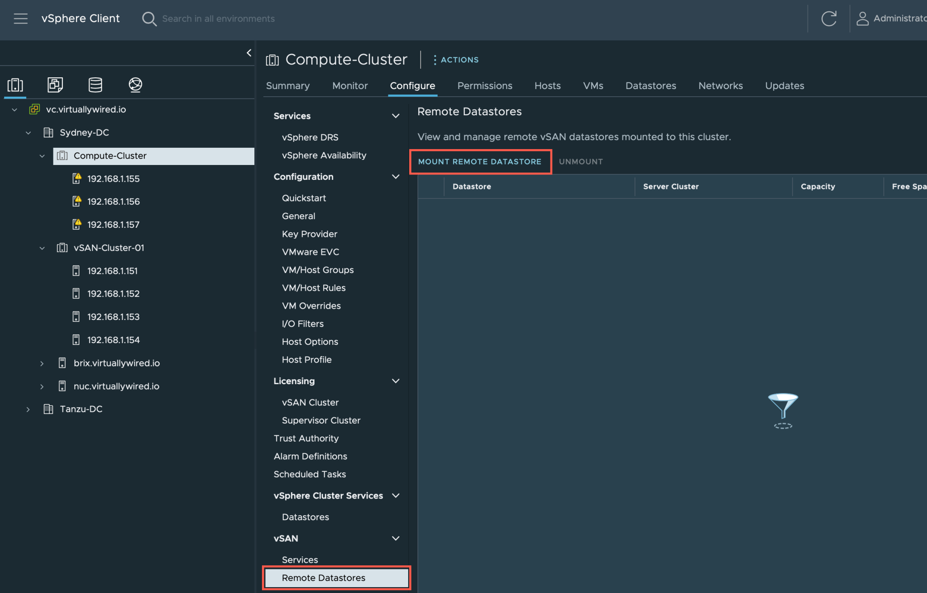Collapse the vSAN-Cluster-01 tree node
The height and width of the screenshot is (593, 927).
click(x=42, y=248)
